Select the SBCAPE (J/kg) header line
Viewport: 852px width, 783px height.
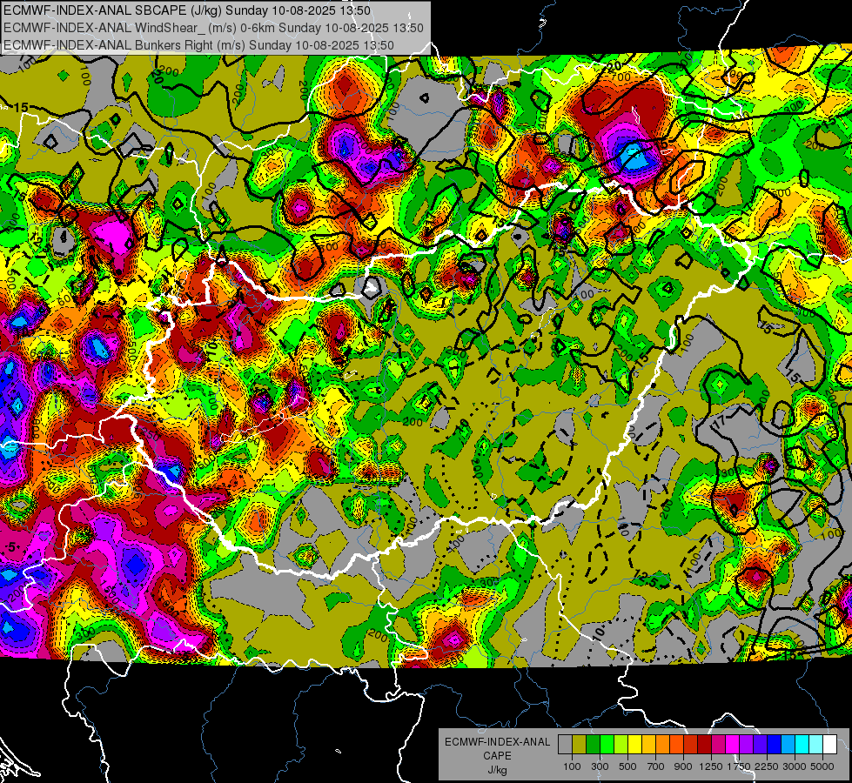187,10
